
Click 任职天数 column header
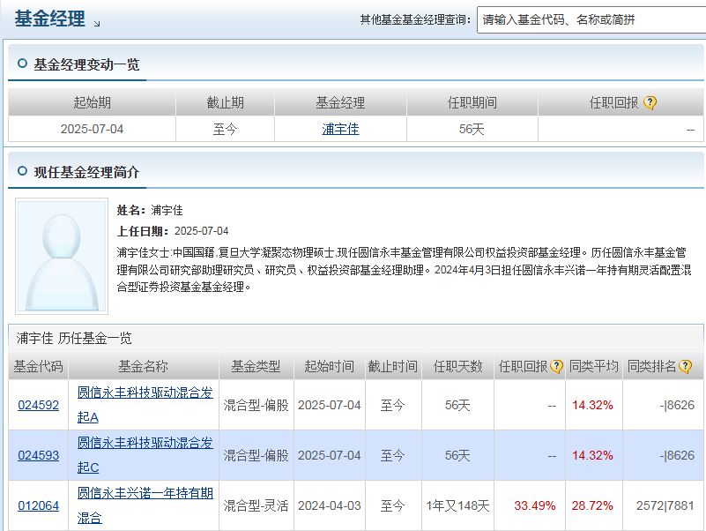457,366
